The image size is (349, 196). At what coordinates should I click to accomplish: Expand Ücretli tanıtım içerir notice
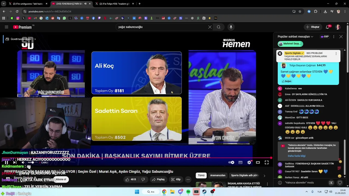(21, 39)
